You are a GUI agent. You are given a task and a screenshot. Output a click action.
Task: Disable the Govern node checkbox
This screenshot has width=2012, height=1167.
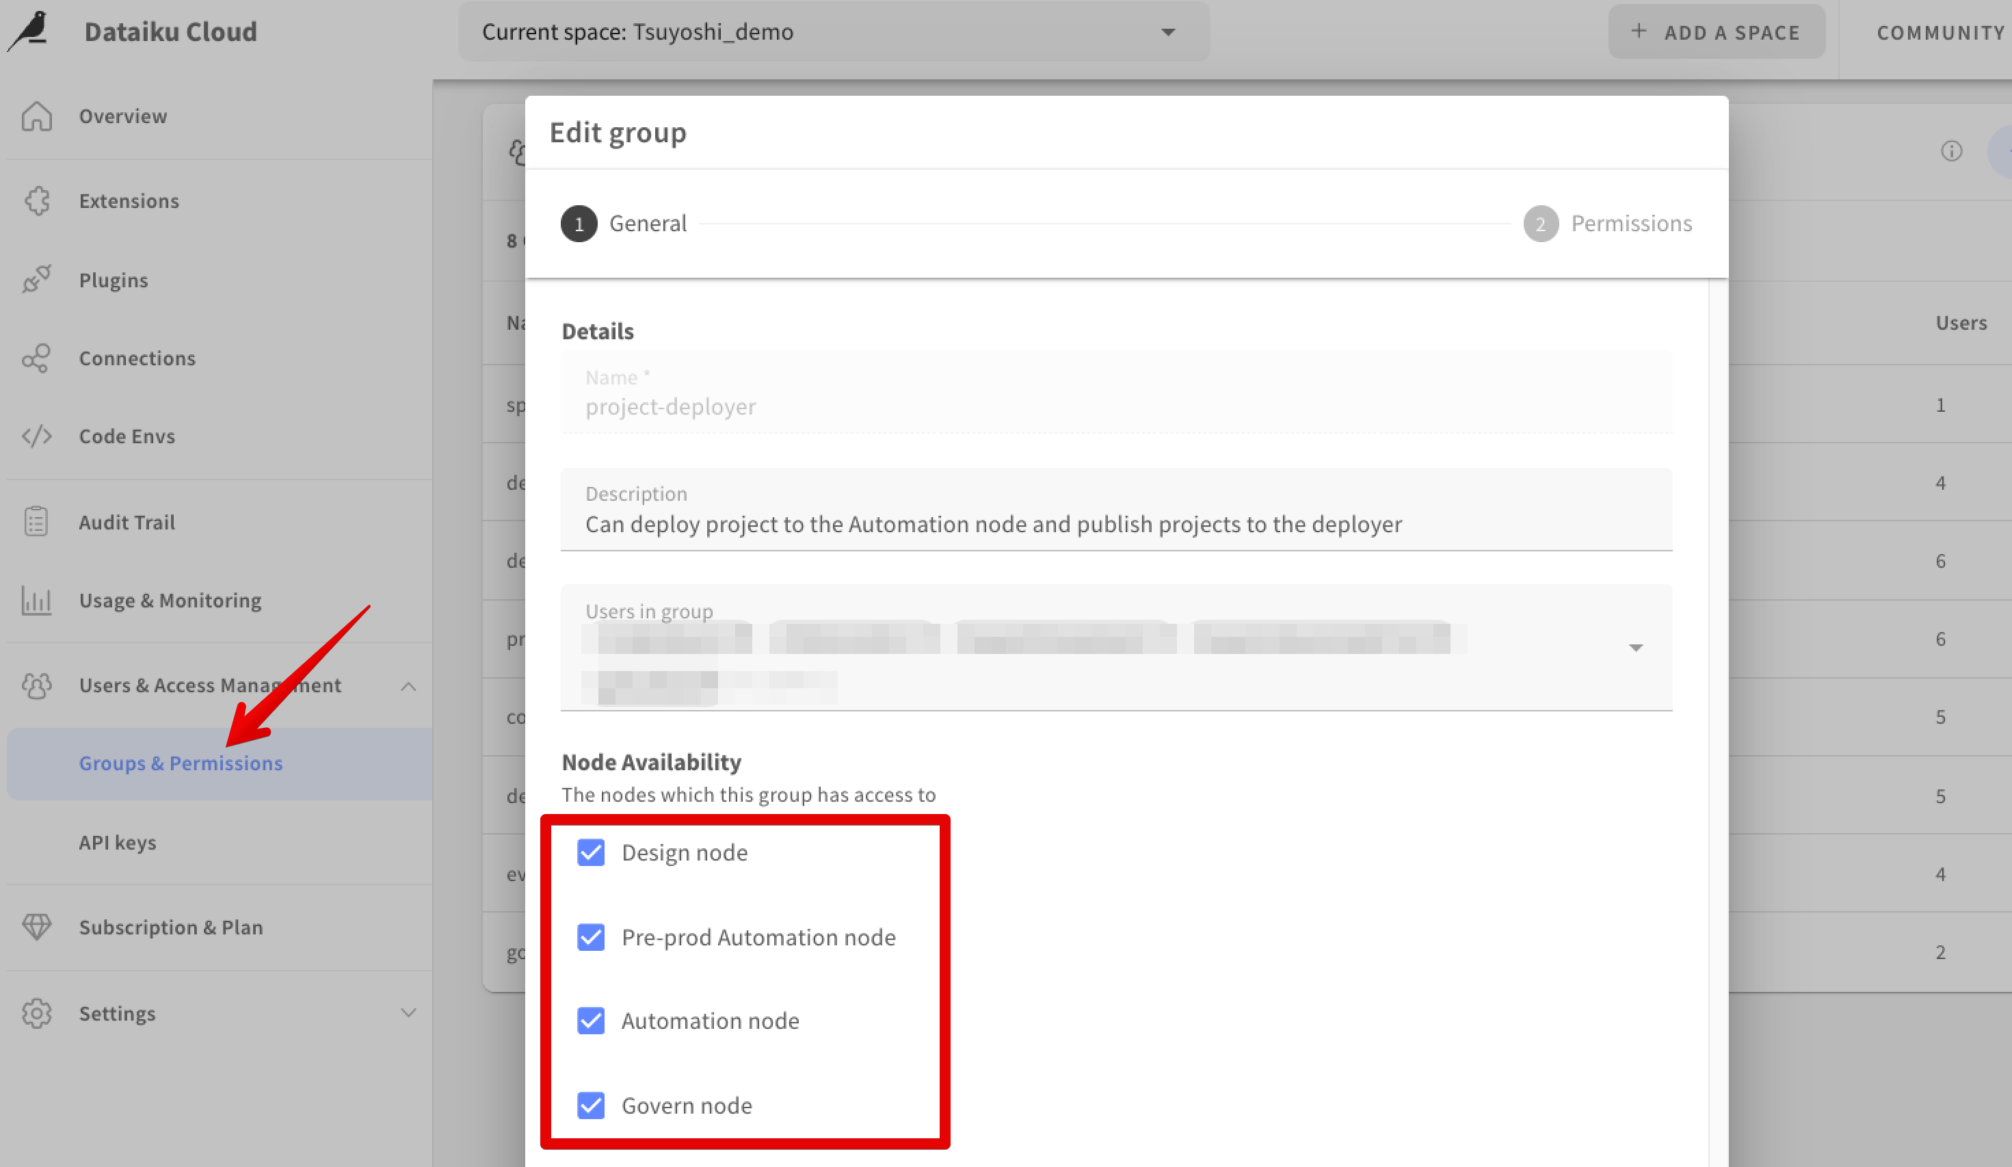click(x=591, y=1105)
